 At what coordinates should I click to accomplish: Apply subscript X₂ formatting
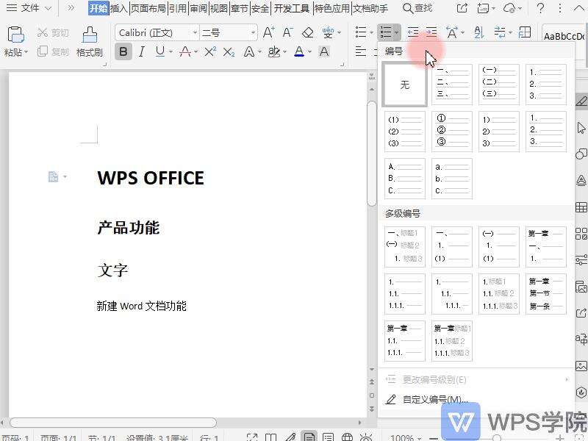(x=229, y=51)
